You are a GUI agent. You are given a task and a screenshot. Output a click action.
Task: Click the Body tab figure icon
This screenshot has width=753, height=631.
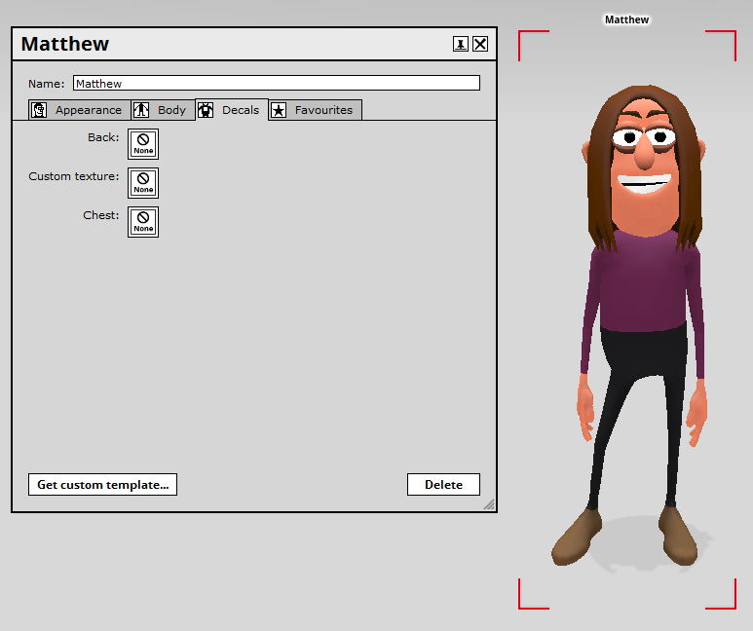pos(141,110)
